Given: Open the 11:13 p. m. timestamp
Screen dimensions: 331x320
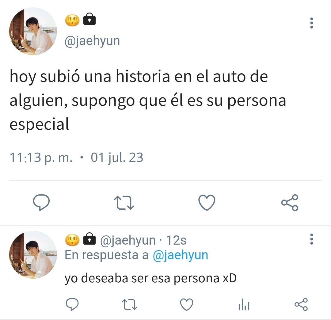Looking at the screenshot, I should click(x=41, y=158).
